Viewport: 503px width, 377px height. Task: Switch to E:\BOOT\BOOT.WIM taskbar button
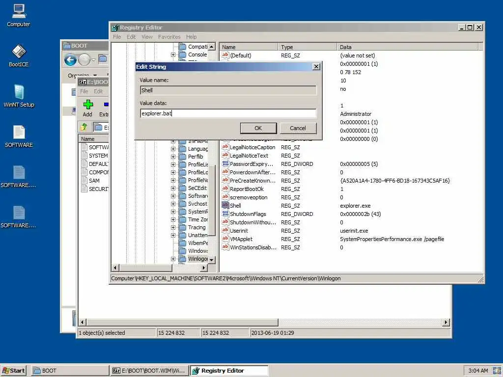click(x=149, y=371)
